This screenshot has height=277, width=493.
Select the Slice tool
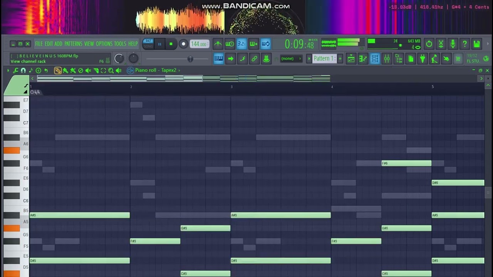(x=96, y=70)
